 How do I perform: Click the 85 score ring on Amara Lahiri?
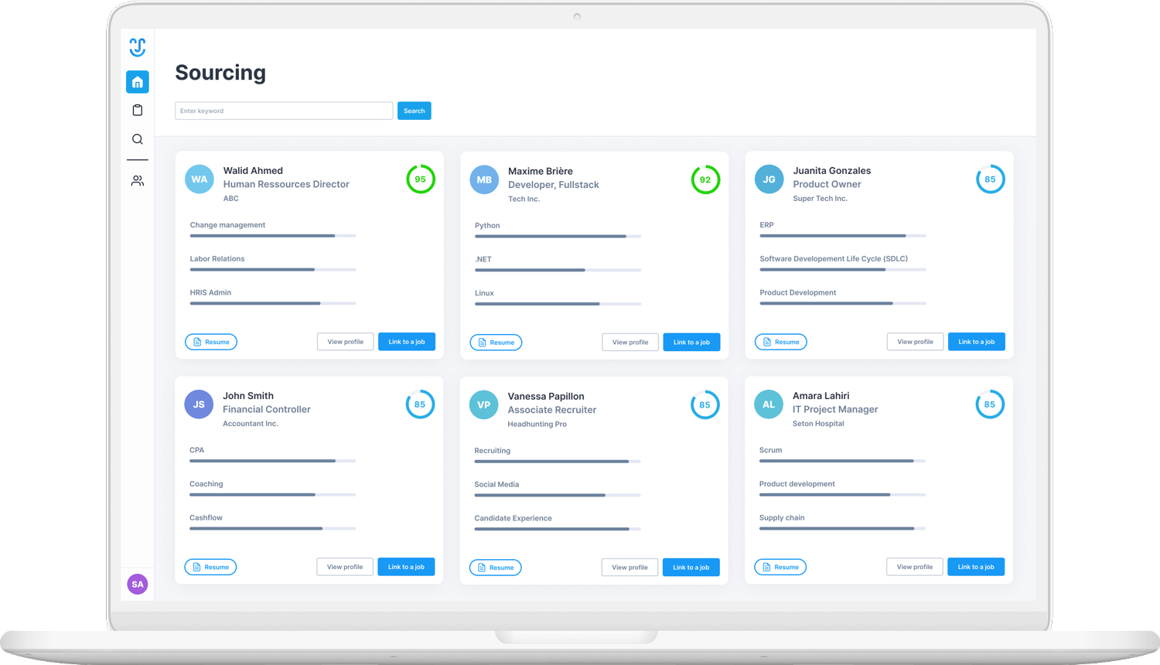click(x=990, y=404)
